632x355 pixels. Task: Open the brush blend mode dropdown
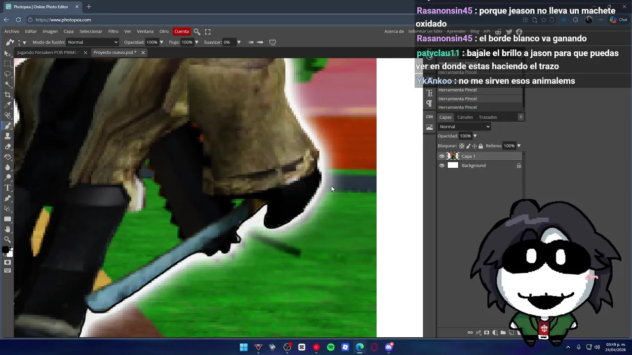[x=92, y=42]
